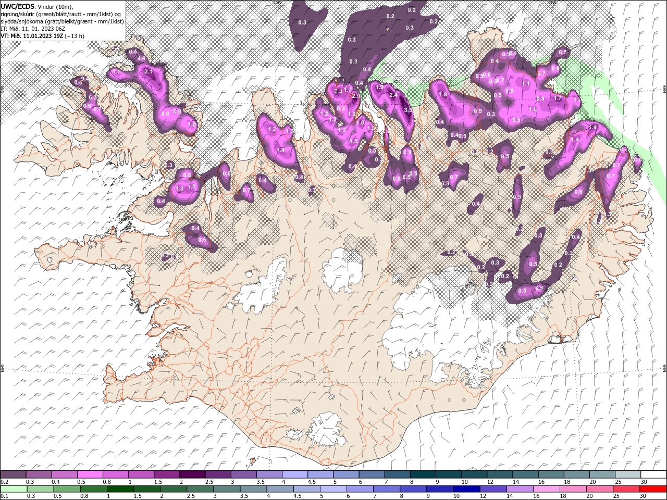
Task: Select the darkest green rain swatch labeled 1
Action: (120, 489)
